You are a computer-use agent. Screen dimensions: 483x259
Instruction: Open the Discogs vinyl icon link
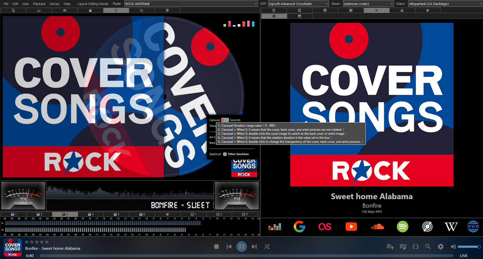click(427, 227)
